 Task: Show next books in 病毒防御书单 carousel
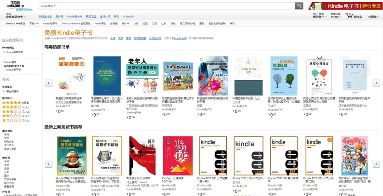[376, 83]
